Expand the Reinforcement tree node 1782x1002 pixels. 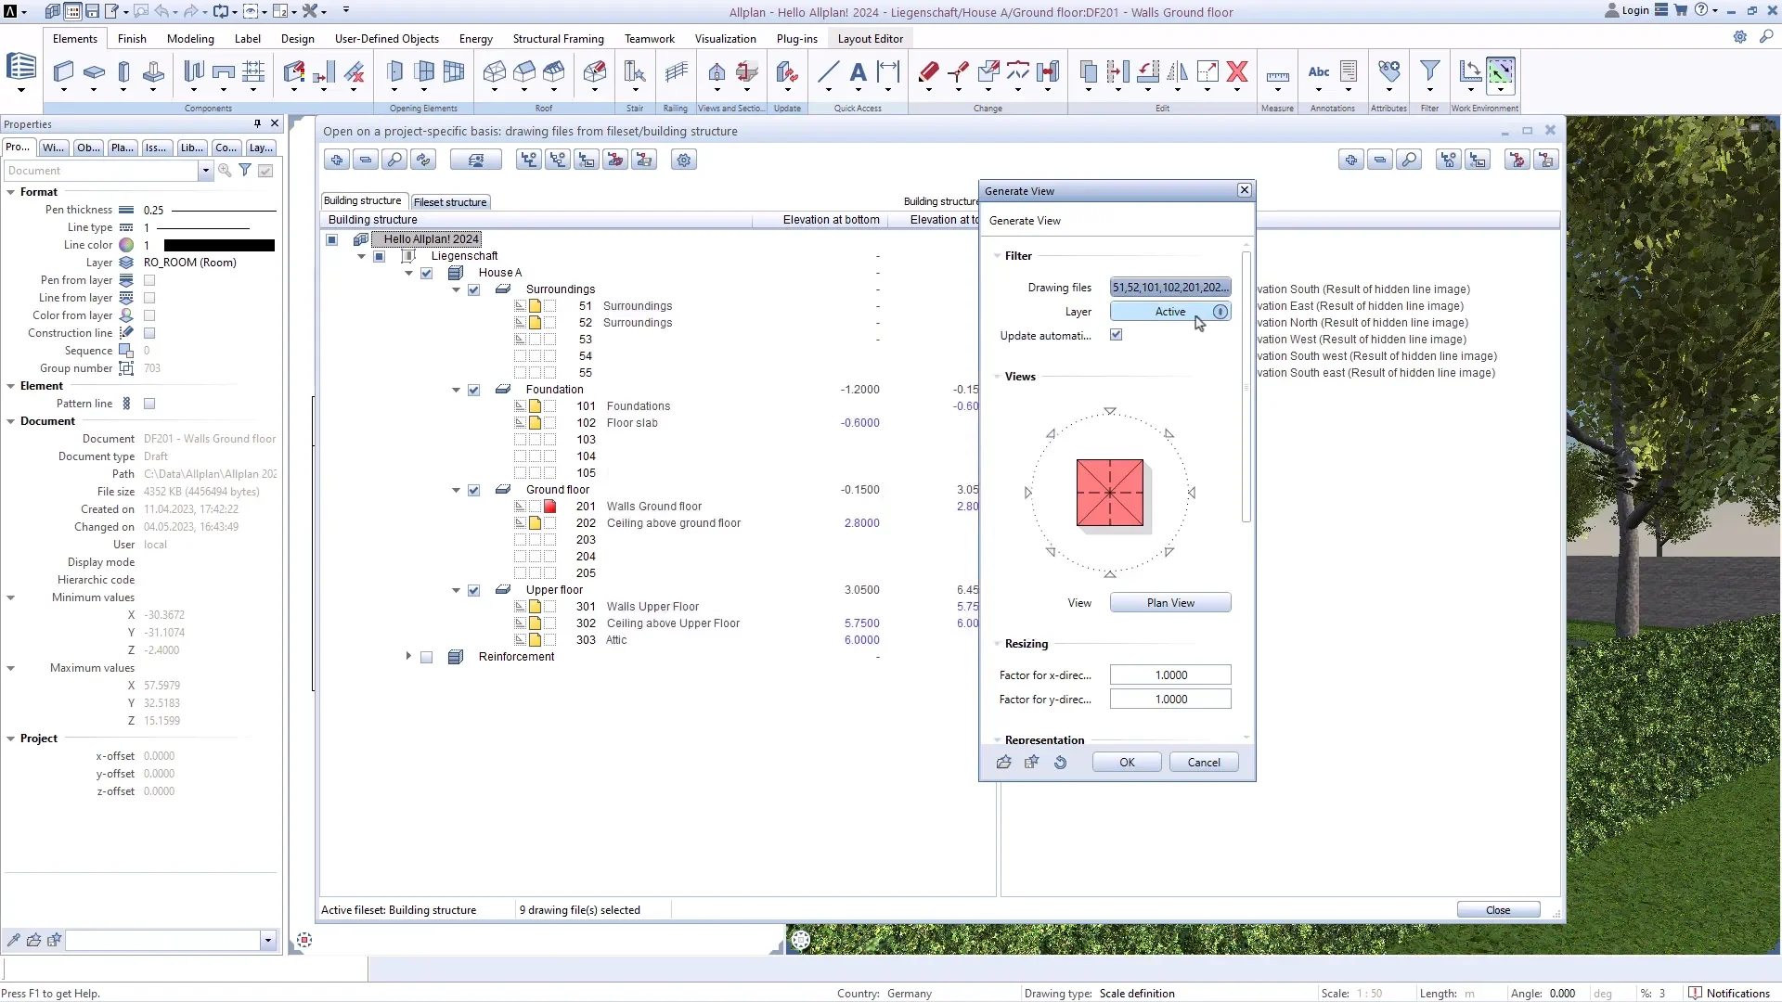[x=408, y=656]
